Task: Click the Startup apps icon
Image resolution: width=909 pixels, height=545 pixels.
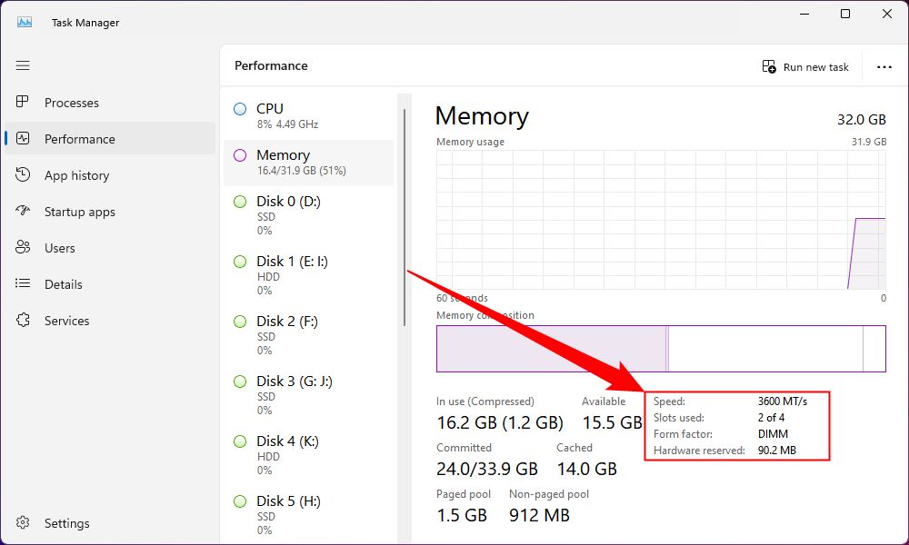Action: point(23,212)
